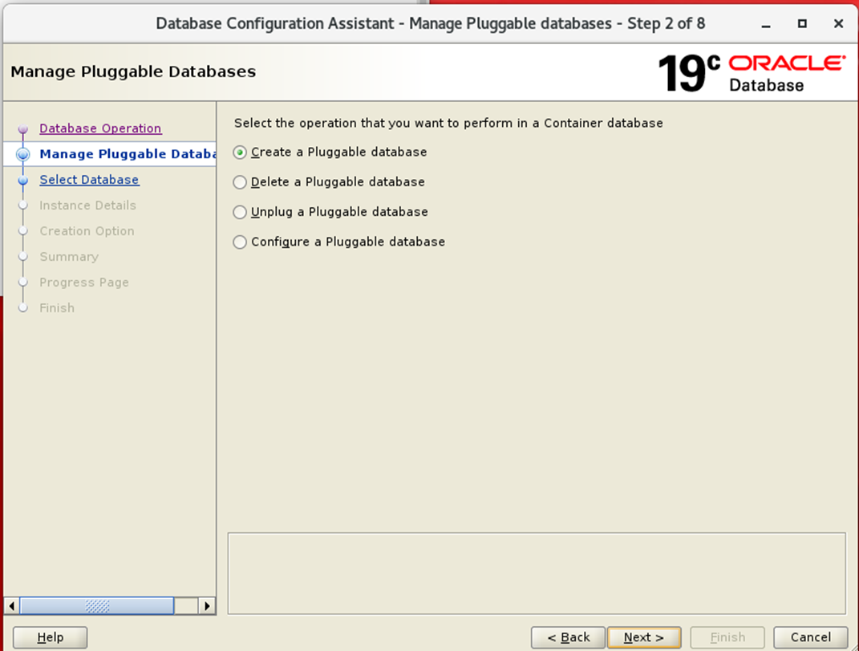Go to the Select Database step link
This screenshot has width=859, height=651.
89,180
